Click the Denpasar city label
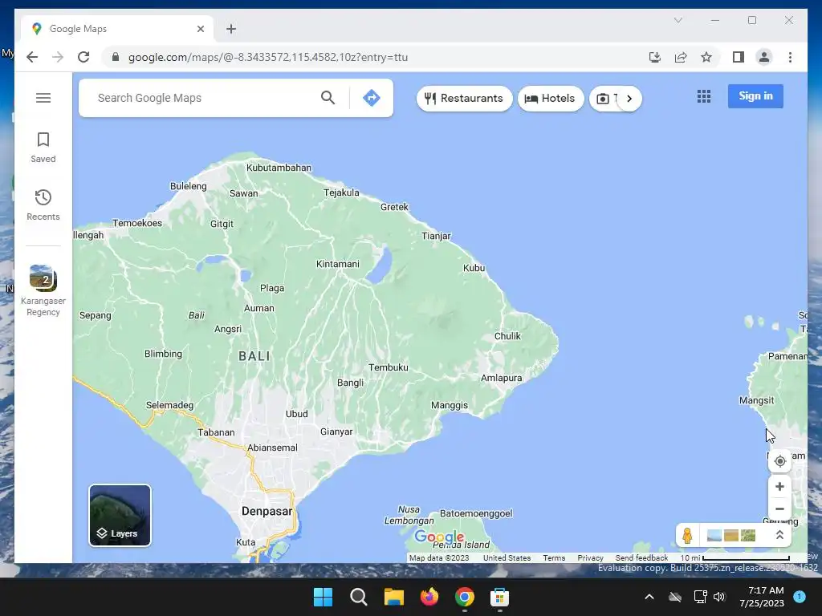This screenshot has width=822, height=616. coord(267,511)
